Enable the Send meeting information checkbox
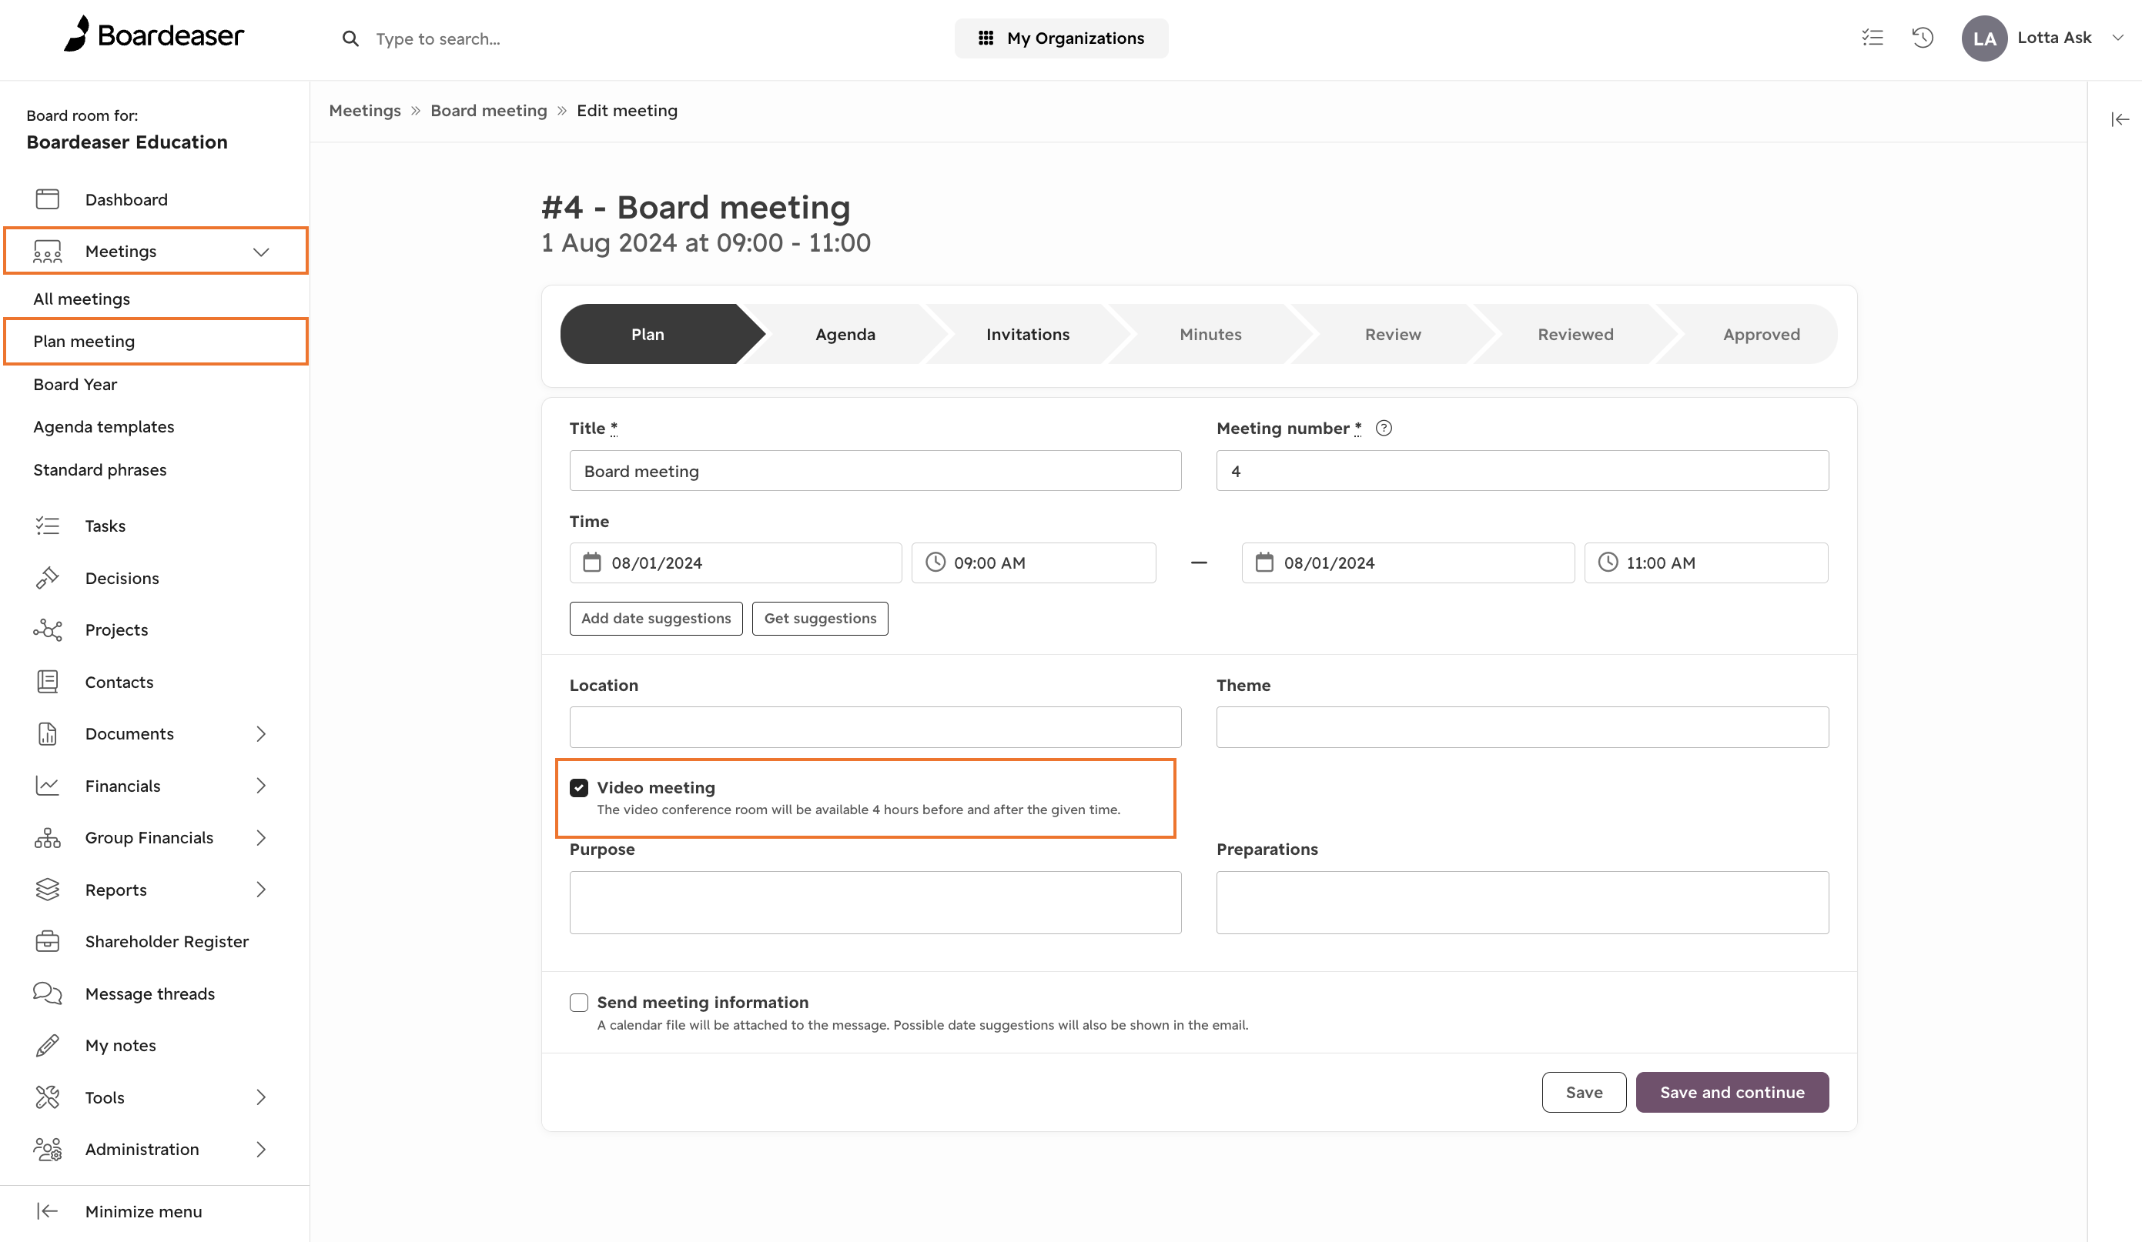 pos(579,1003)
